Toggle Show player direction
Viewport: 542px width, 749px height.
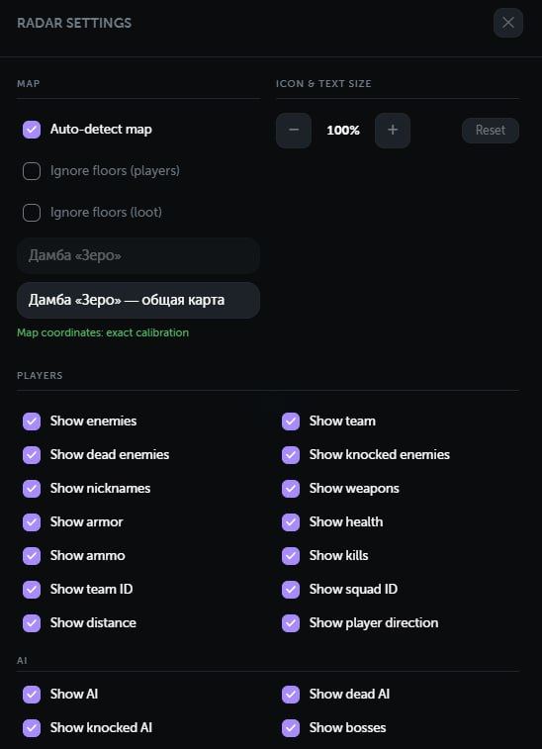click(291, 623)
